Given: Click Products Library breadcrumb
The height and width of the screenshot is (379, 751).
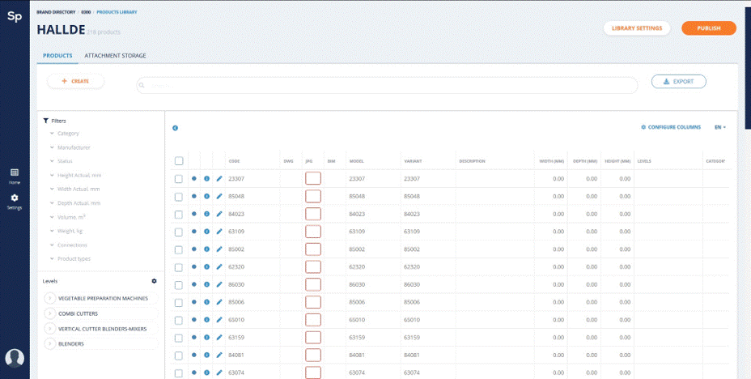Looking at the screenshot, I should (117, 12).
